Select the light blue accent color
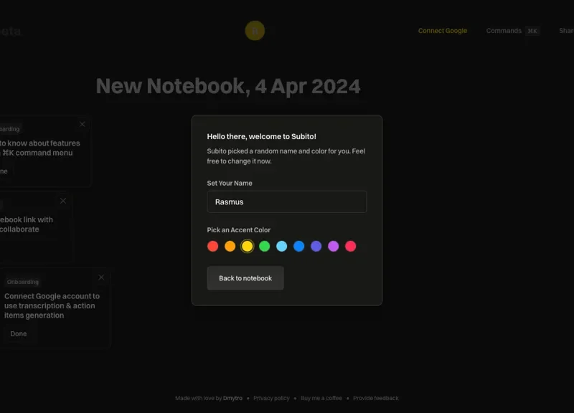574x413 pixels. (281, 246)
